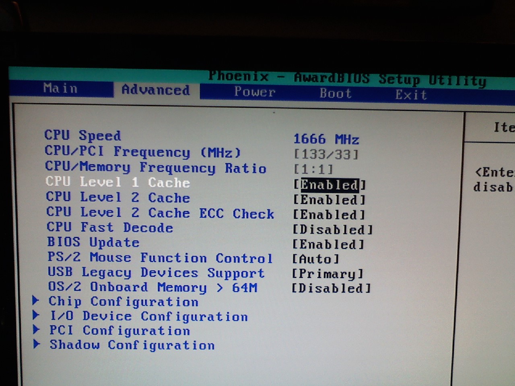Open the Exit tab
Screen dimensions: 515x386
411,95
